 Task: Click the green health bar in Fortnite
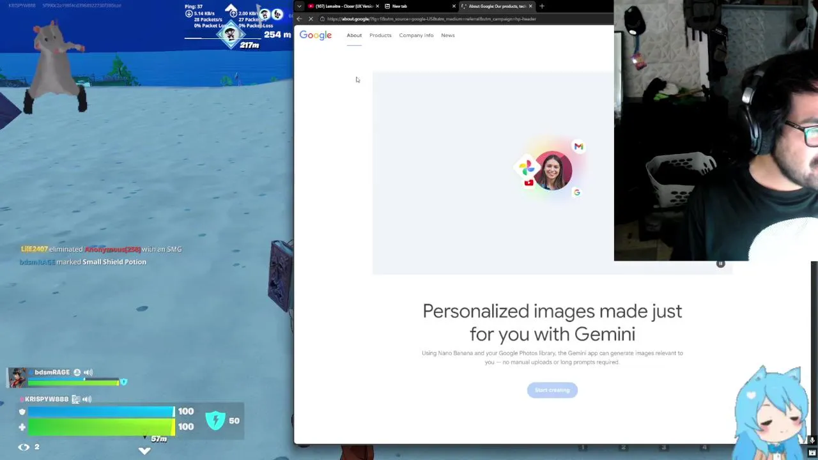(x=100, y=427)
